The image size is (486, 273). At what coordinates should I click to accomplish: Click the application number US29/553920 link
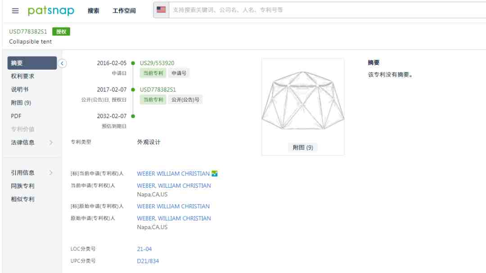coord(157,63)
